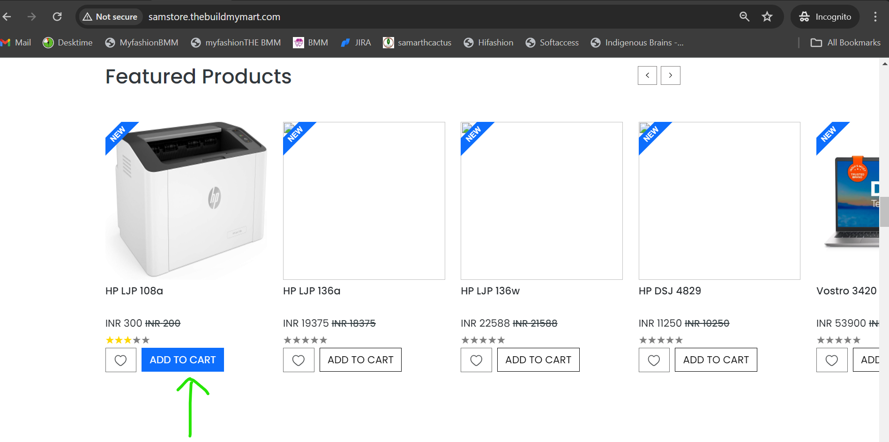The height and width of the screenshot is (442, 889).
Task: Open the samarthcactus bookmark
Action: [417, 43]
